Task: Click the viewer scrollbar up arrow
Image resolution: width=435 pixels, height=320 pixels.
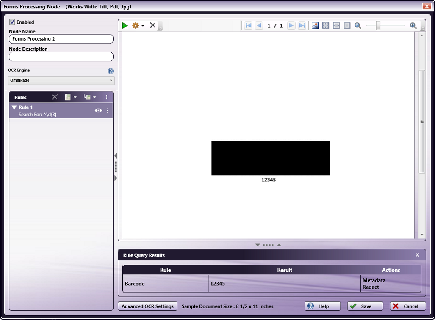Action: 422,36
